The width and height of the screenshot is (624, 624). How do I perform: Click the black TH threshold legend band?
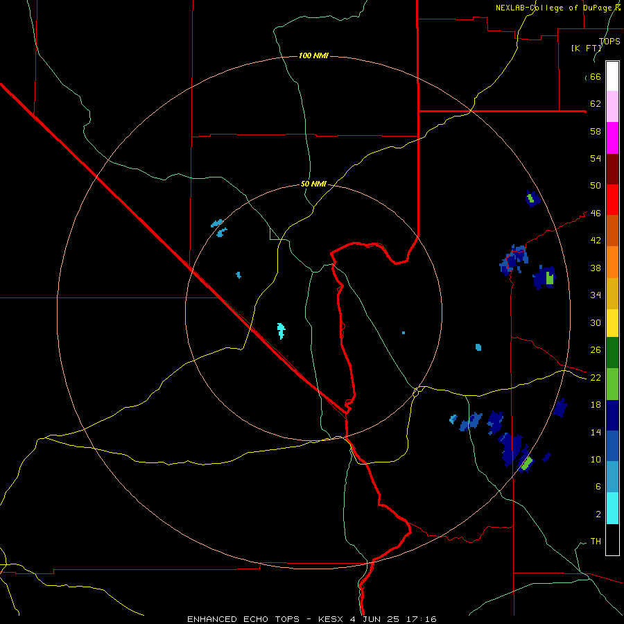[612, 539]
